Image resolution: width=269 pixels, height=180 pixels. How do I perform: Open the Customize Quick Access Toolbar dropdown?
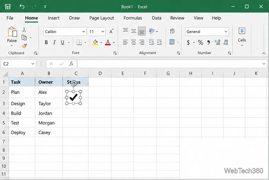coord(45,7)
